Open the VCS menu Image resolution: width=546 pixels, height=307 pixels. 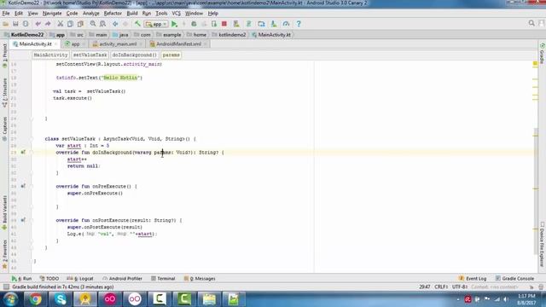click(177, 14)
